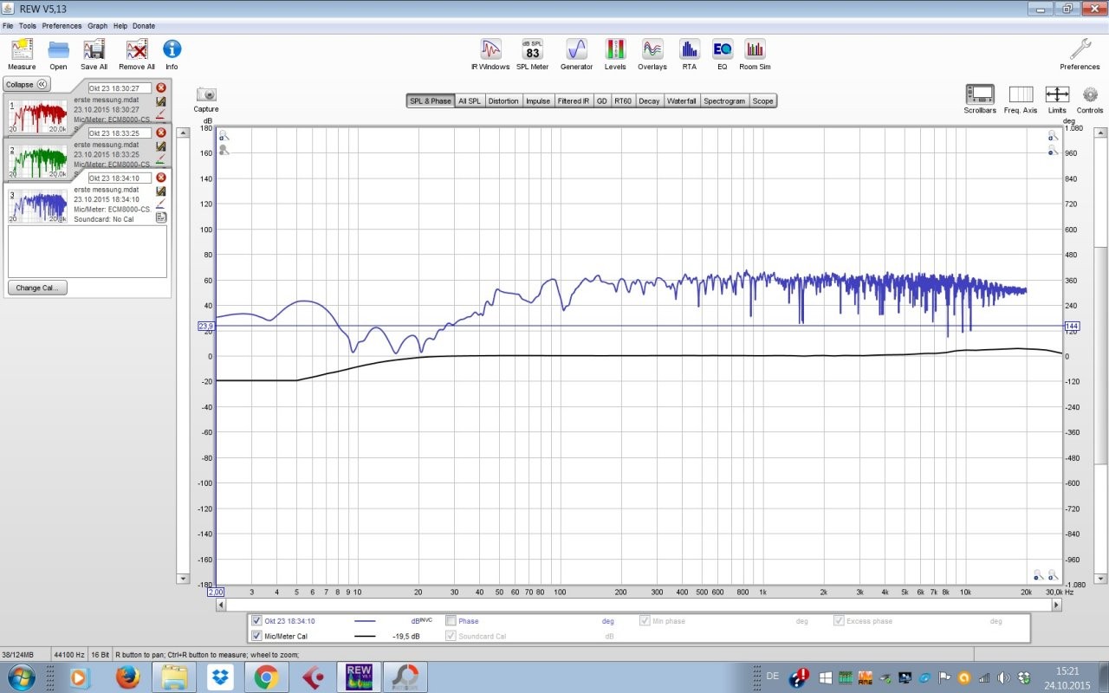Image resolution: width=1109 pixels, height=693 pixels.
Task: Capture the graph with camera icon
Action: click(x=206, y=95)
